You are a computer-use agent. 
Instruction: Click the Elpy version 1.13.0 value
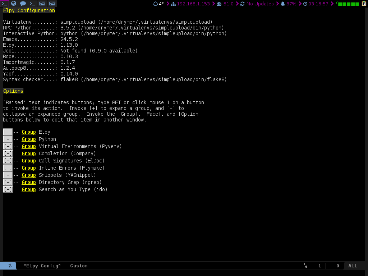[69, 45]
